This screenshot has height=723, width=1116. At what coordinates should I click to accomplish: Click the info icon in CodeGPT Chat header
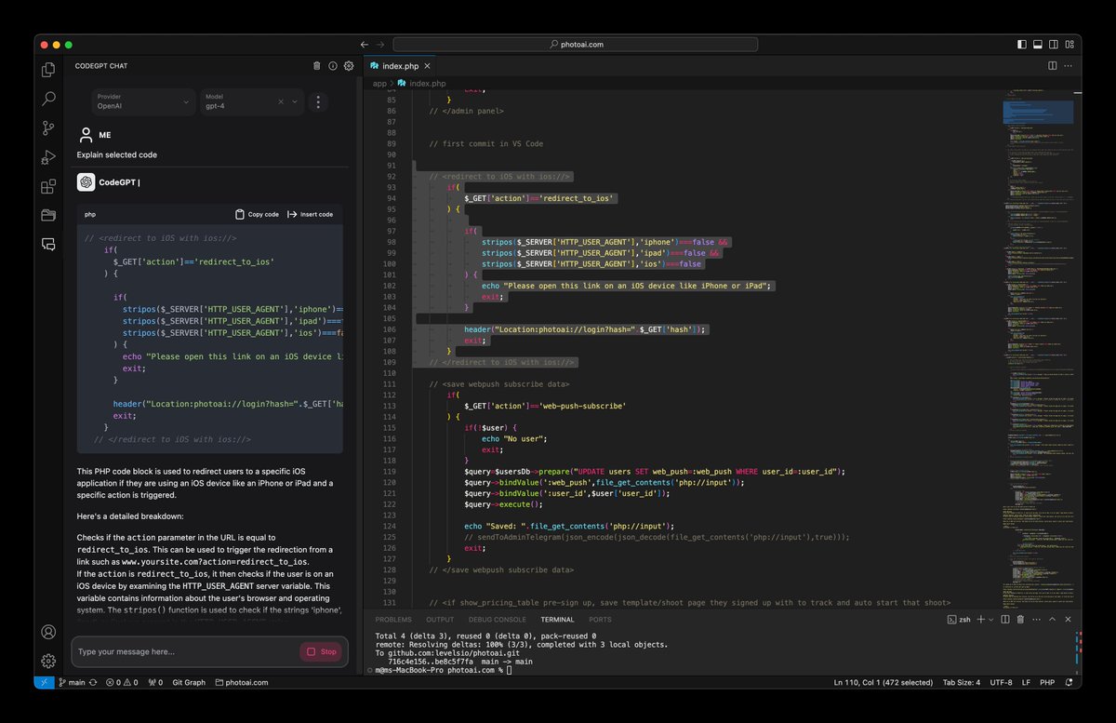[x=333, y=66]
